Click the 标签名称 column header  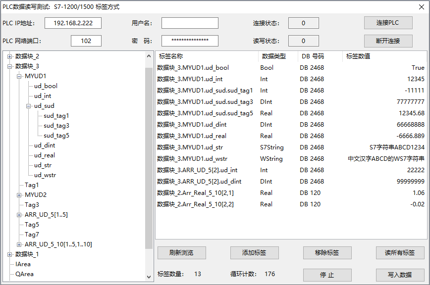pyautogui.click(x=171, y=56)
